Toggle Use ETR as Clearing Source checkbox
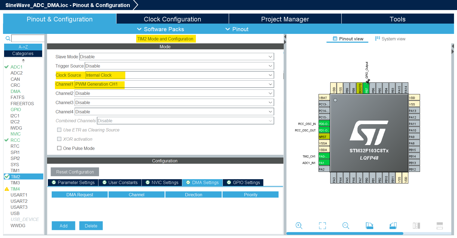The image size is (457, 238). (x=59, y=130)
